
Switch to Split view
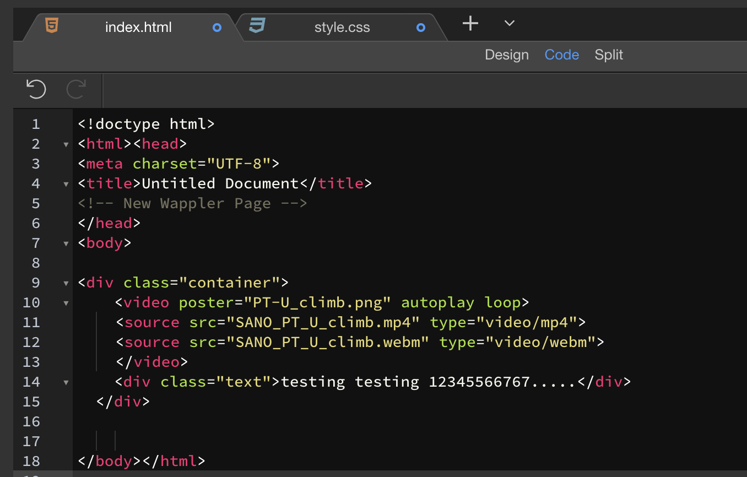pos(609,55)
